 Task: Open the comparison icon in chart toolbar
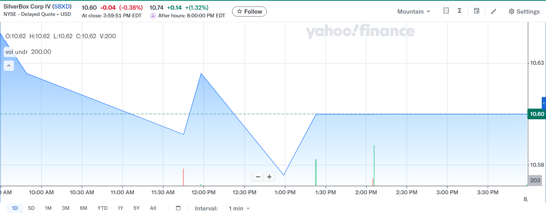(446, 11)
